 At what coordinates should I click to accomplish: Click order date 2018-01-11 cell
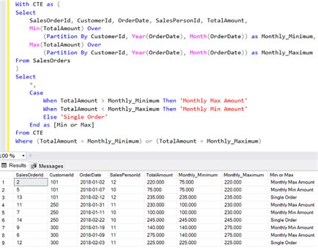pyautogui.click(x=93, y=212)
